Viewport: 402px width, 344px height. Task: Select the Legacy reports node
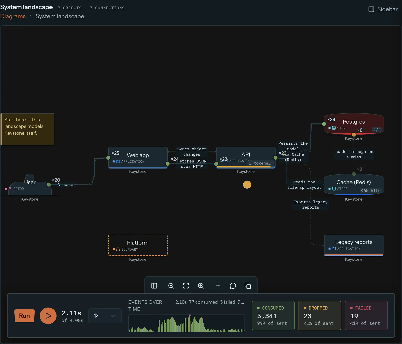pyautogui.click(x=354, y=245)
